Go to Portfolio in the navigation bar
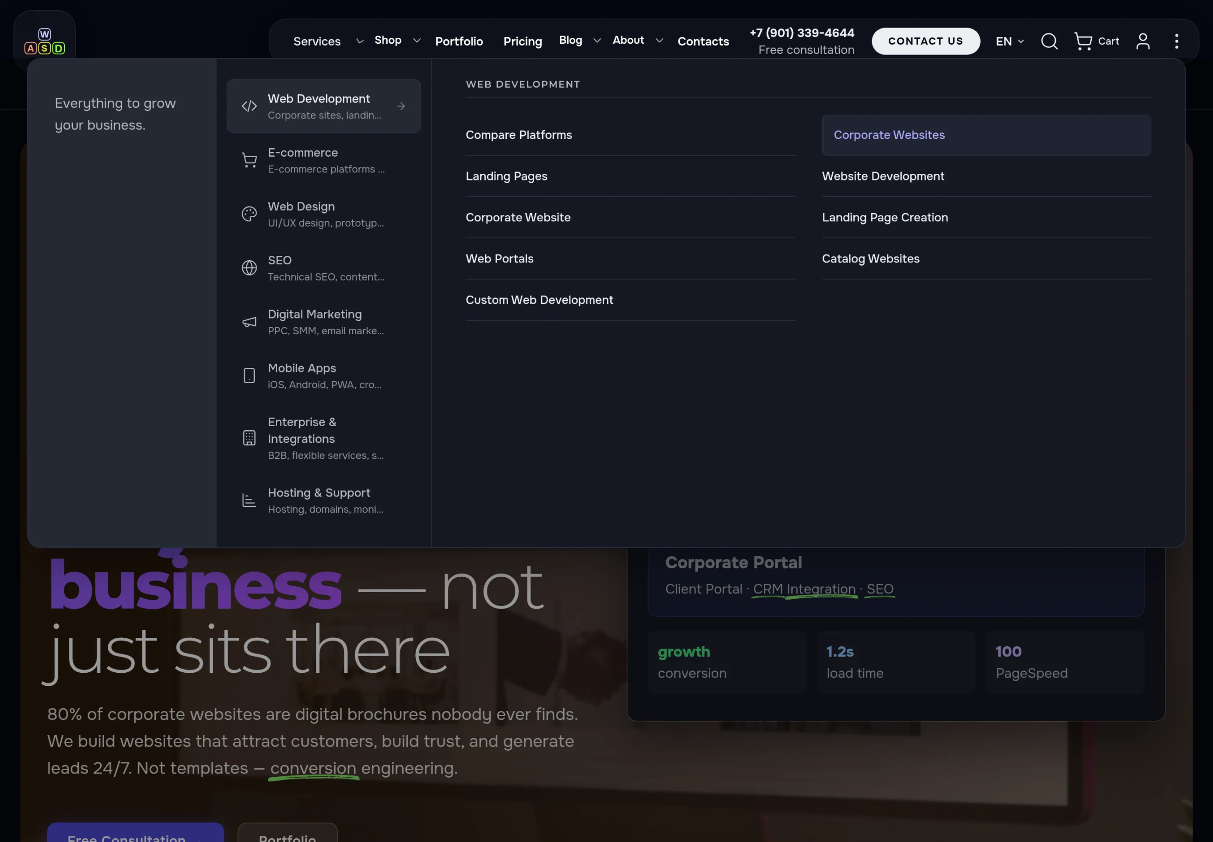 459,41
